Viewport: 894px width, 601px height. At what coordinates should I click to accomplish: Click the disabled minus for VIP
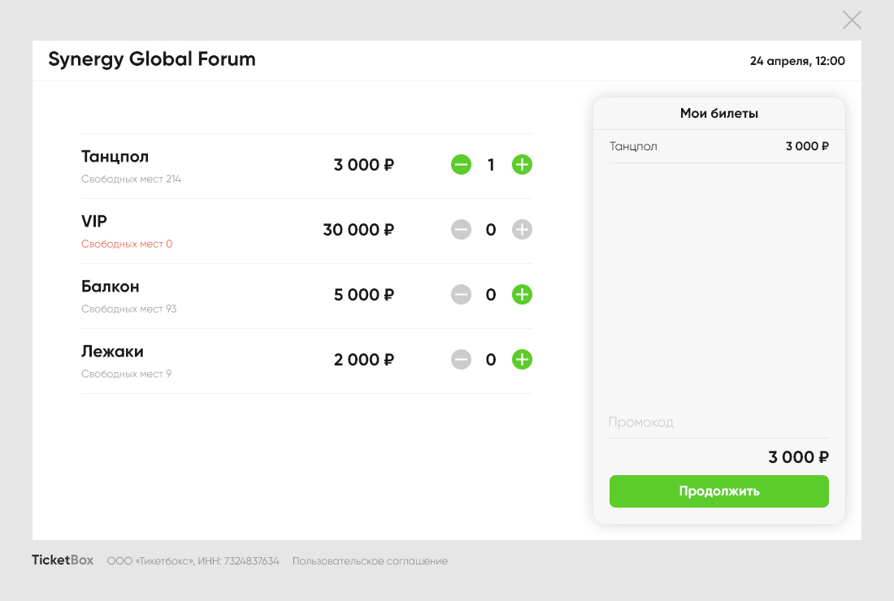pos(461,230)
